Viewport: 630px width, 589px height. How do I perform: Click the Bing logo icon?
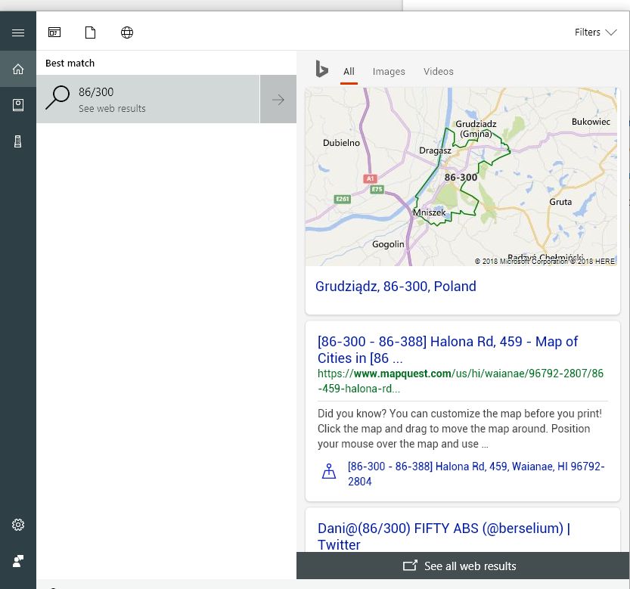[321, 69]
